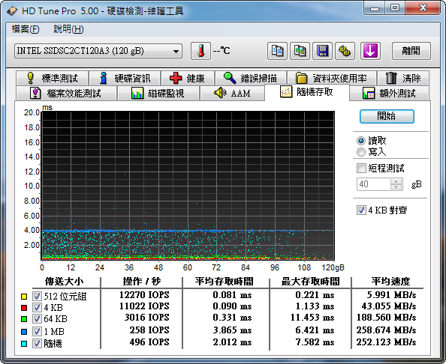Click the 43.055 MB/s speed value
Image resolution: width=446 pixels, height=364 pixels.
tap(389, 306)
